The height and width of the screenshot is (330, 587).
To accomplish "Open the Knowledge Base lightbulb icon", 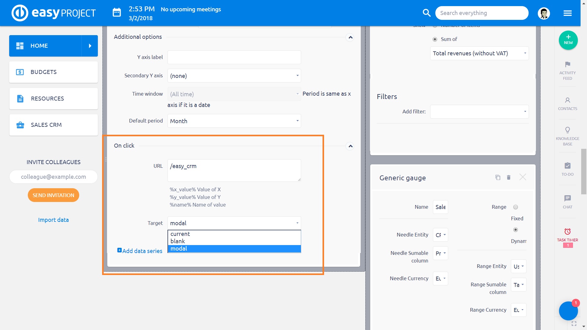I will coord(567,130).
